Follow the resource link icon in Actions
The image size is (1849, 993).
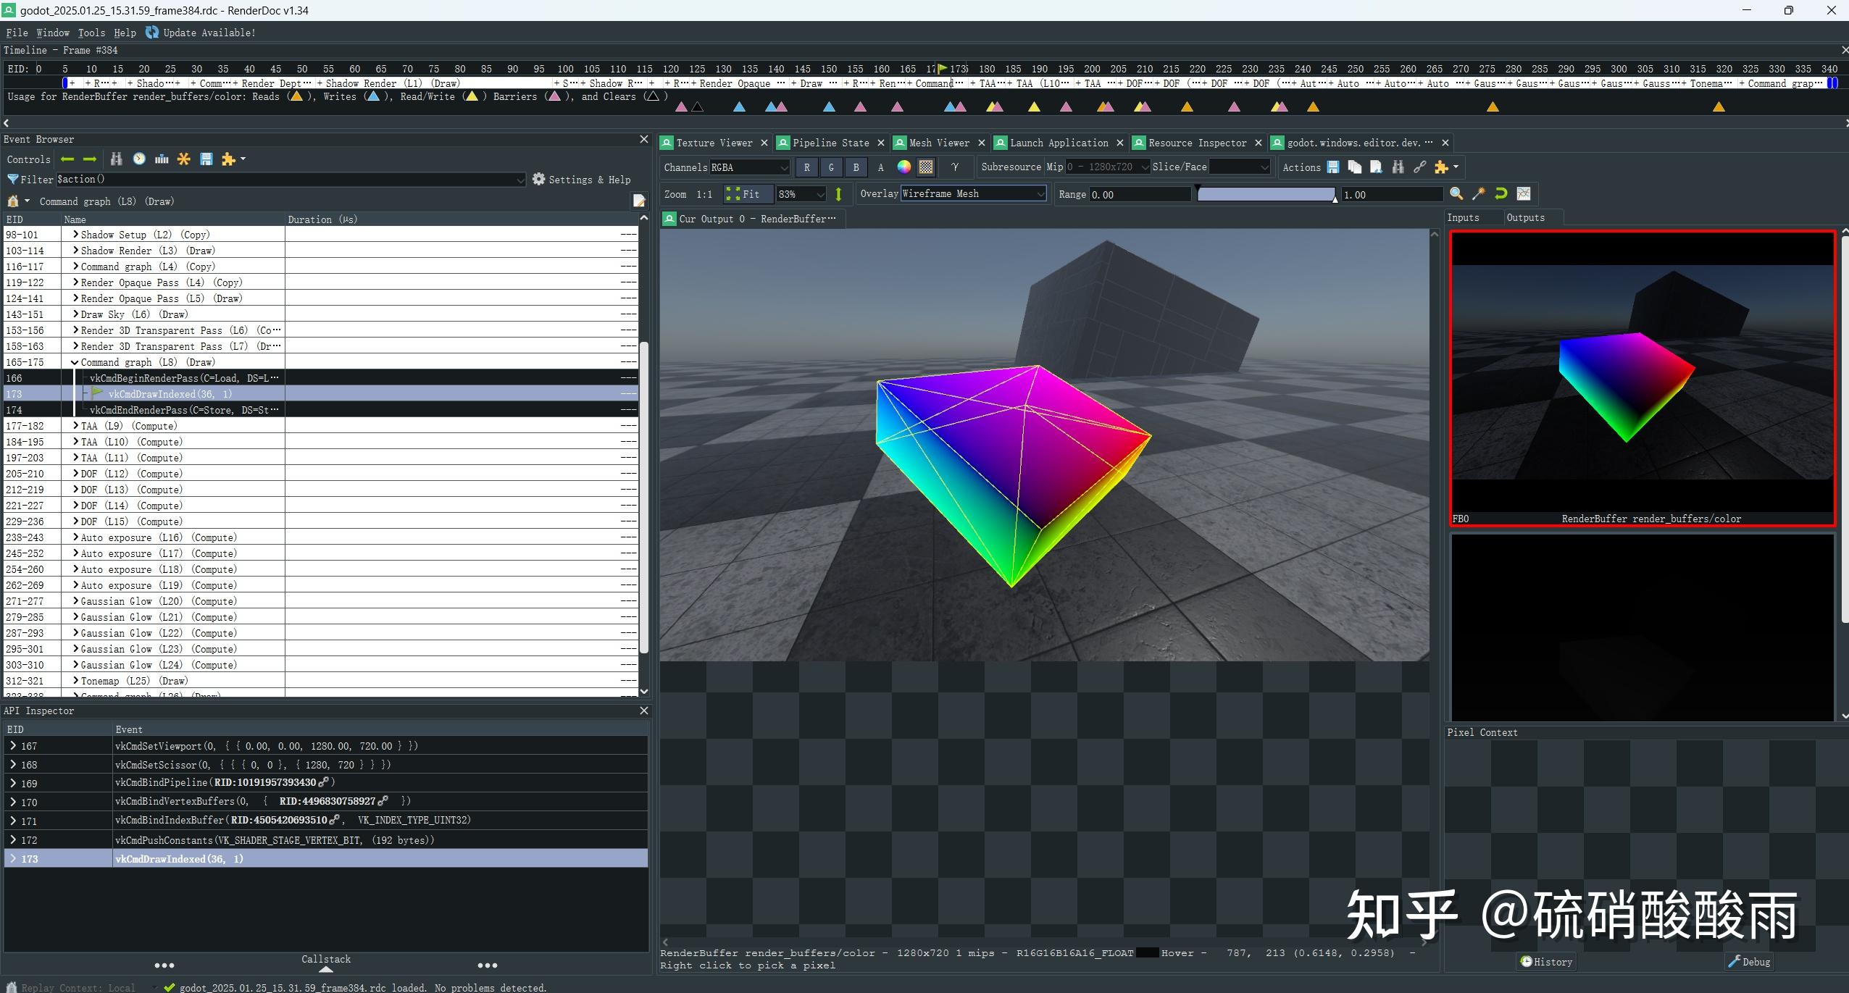pos(1419,167)
